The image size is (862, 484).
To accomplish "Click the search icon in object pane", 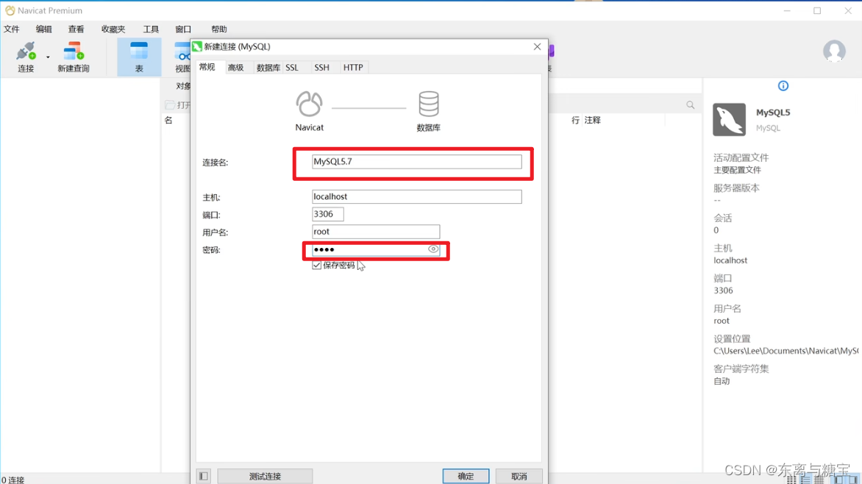I will click(x=691, y=104).
